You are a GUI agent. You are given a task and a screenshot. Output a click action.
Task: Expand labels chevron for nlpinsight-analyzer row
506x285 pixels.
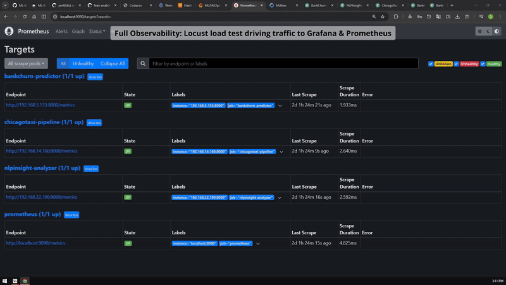coord(280,198)
